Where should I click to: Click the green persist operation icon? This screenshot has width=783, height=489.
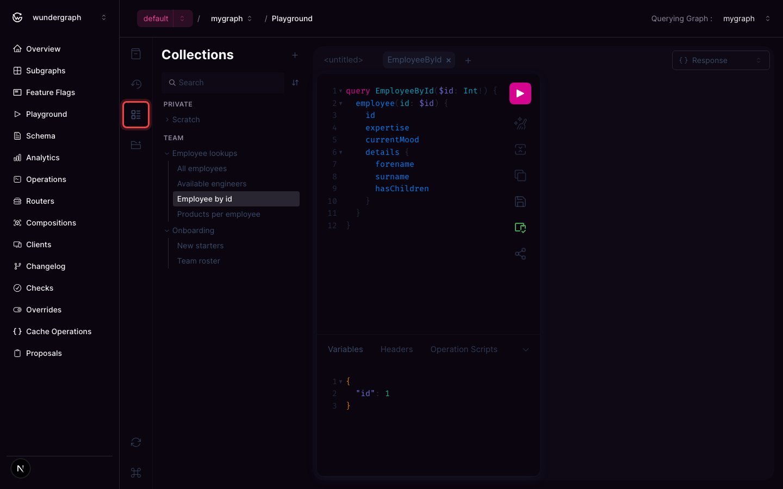coord(520,228)
